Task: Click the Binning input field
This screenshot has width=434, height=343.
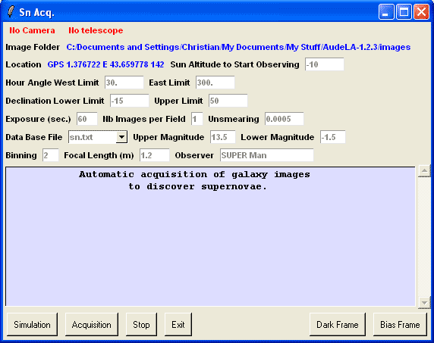Action: pyautogui.click(x=50, y=155)
